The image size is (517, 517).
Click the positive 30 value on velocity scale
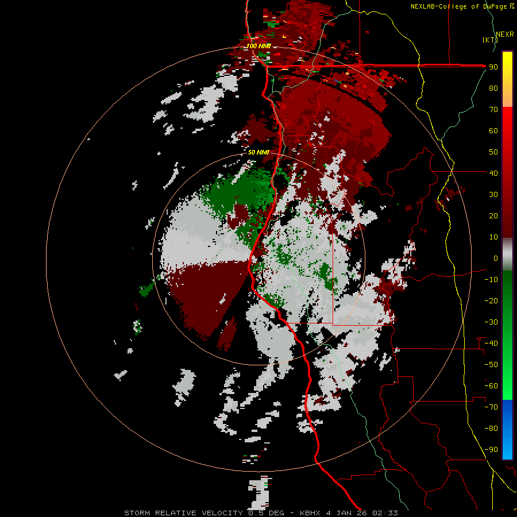coord(493,195)
